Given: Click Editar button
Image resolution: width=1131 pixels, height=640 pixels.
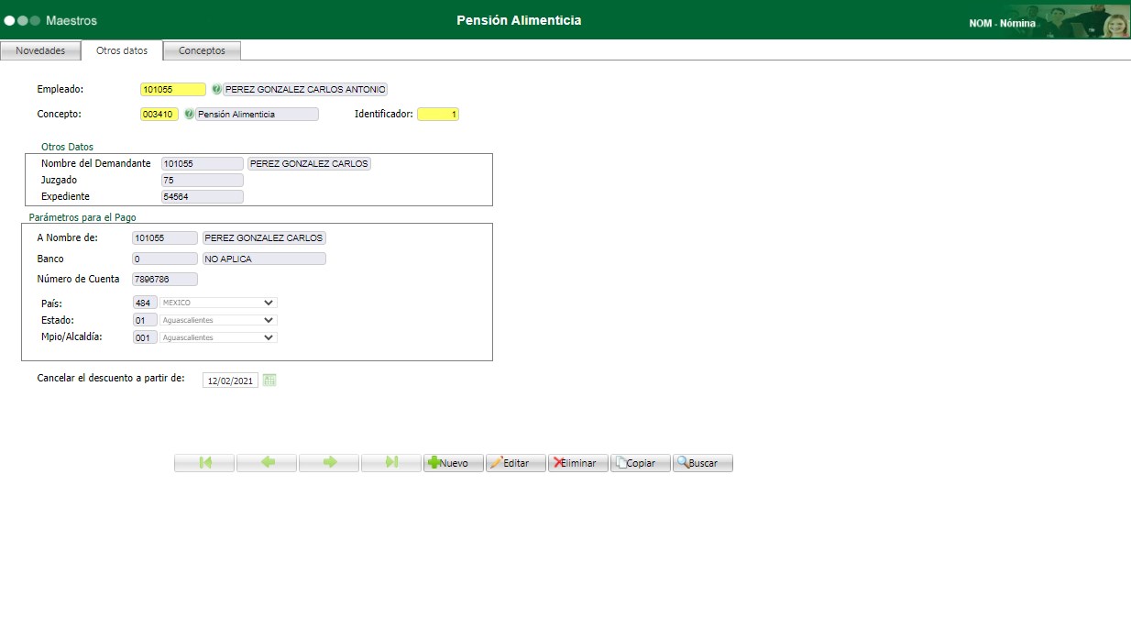Looking at the screenshot, I should pos(516,463).
